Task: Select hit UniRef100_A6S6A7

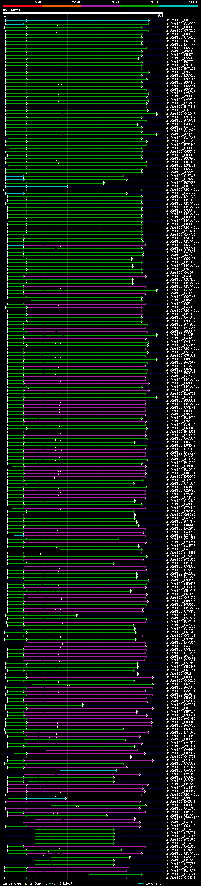Action: coord(180,362)
